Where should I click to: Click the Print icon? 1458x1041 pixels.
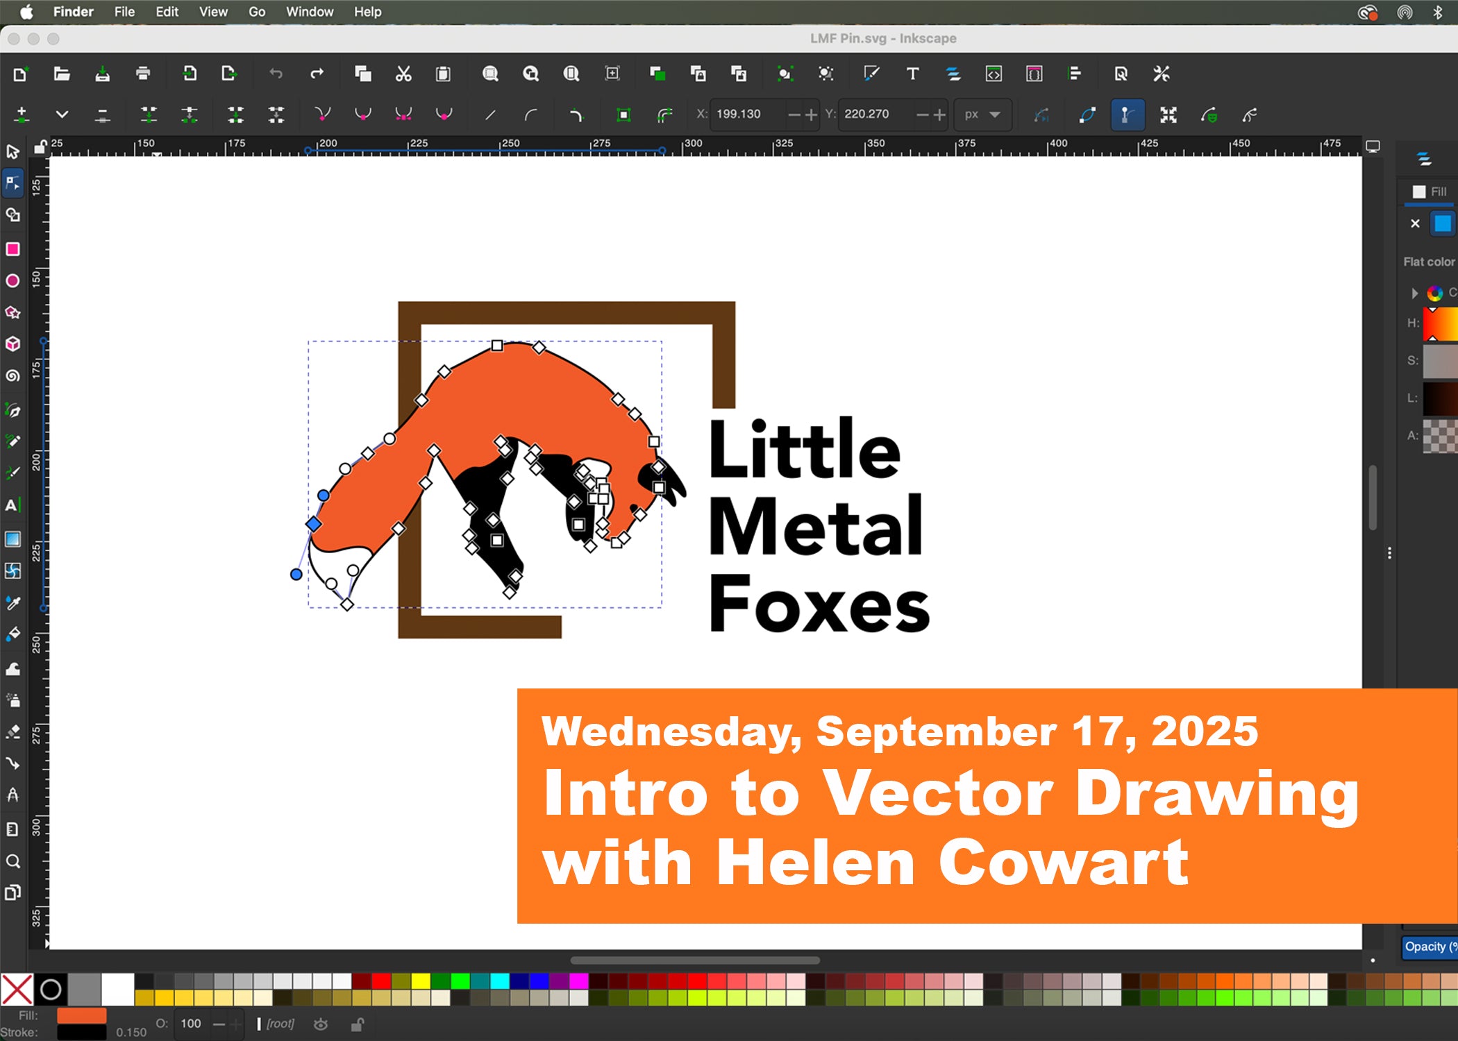143,74
